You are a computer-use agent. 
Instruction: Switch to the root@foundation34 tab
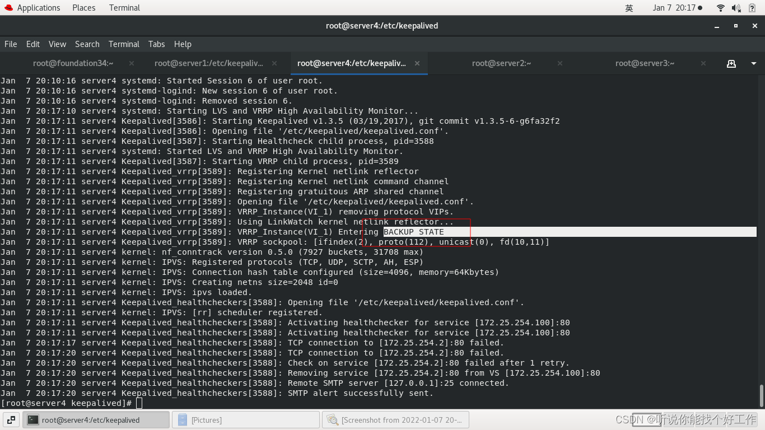pos(73,63)
